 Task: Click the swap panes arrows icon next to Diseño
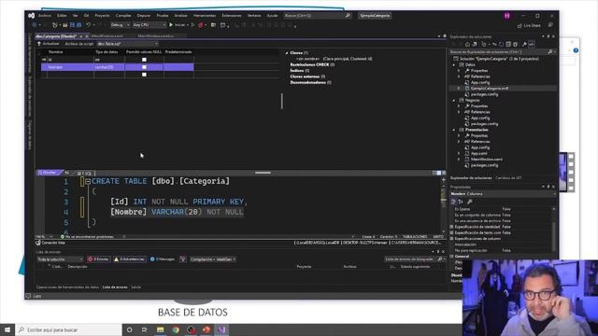66,173
